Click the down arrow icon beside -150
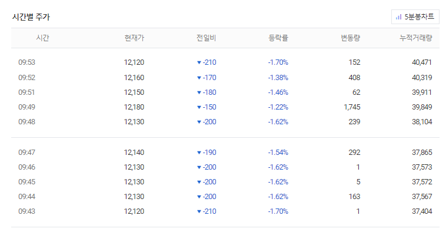The height and width of the screenshot is (235, 446). [199, 107]
